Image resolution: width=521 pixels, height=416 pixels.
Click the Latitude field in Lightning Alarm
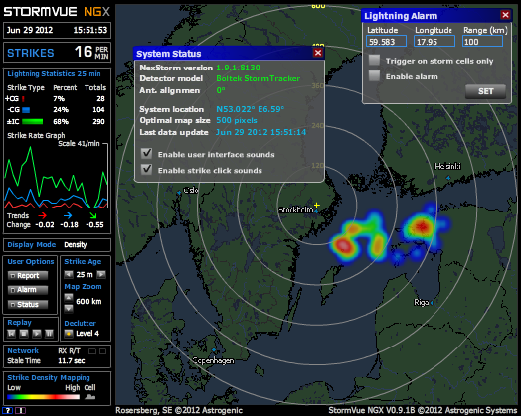pos(386,42)
